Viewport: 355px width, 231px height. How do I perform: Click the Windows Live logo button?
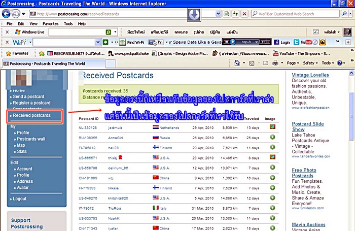click(x=29, y=32)
